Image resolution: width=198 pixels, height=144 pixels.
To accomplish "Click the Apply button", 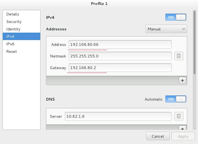I will click(x=183, y=136).
